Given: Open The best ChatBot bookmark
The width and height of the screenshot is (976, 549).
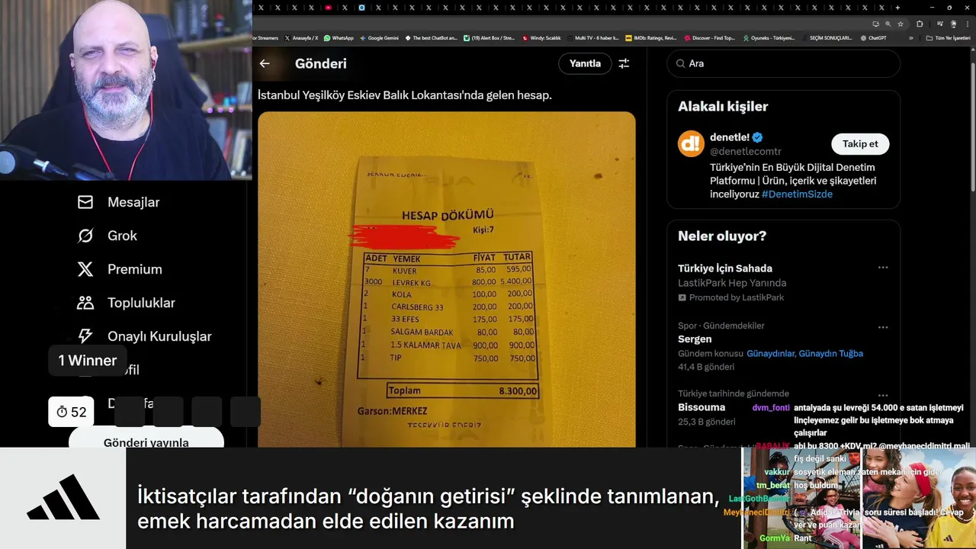Looking at the screenshot, I should [432, 37].
